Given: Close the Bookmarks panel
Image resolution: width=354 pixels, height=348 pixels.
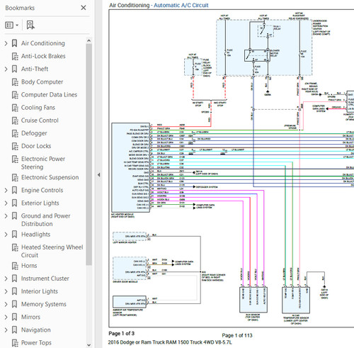Looking at the screenshot, I should point(84,8).
